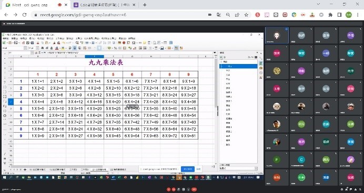Select the 工作表6 sheet tab
The height and width of the screenshot is (193, 364).
85,169
